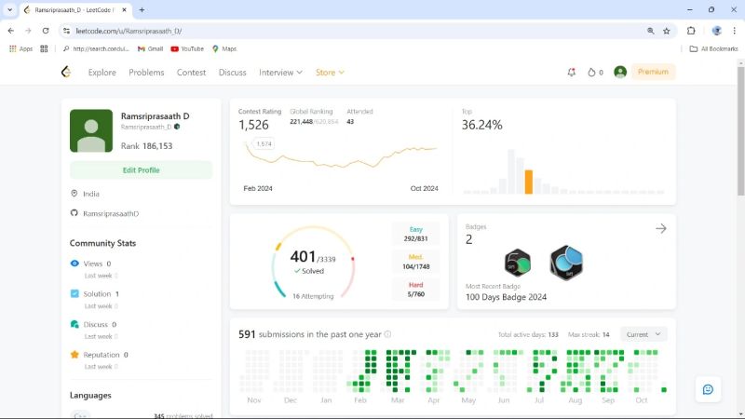The image size is (745, 419).
Task: Open the notifications bell icon
Action: 571,73
